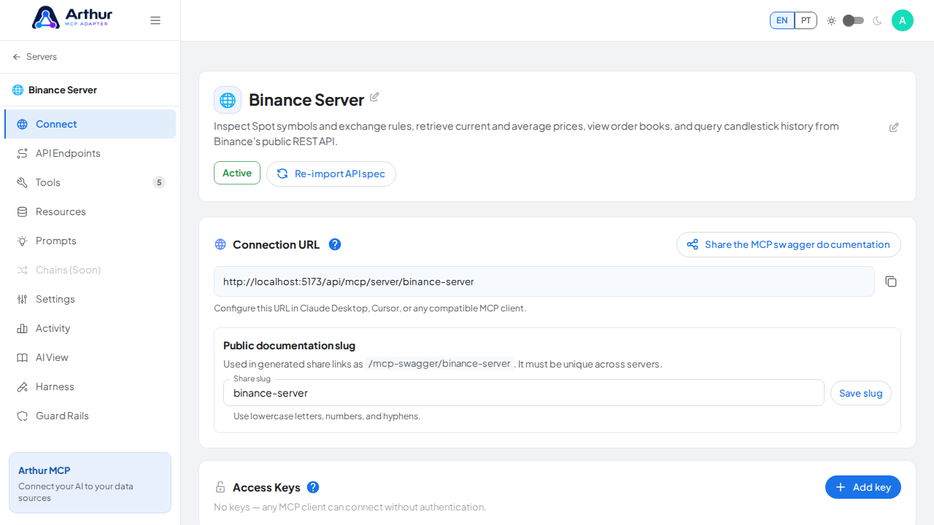
Task: Click Add key button
Action: pos(863,487)
